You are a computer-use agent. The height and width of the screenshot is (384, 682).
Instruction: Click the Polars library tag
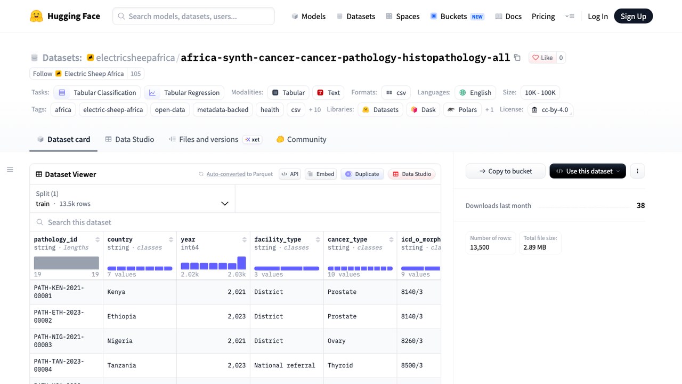[462, 110]
